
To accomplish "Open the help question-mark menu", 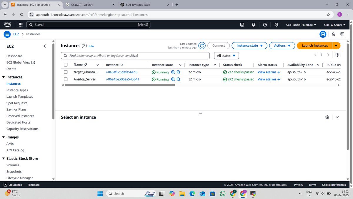I will click(x=265, y=25).
